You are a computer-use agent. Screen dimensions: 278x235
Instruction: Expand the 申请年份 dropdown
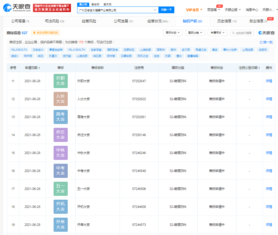click(x=217, y=33)
